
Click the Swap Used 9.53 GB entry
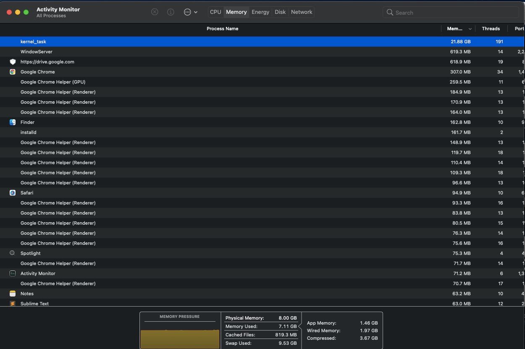pos(261,343)
